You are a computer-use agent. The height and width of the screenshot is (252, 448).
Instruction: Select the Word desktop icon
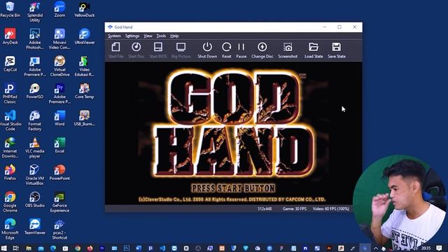point(59,118)
